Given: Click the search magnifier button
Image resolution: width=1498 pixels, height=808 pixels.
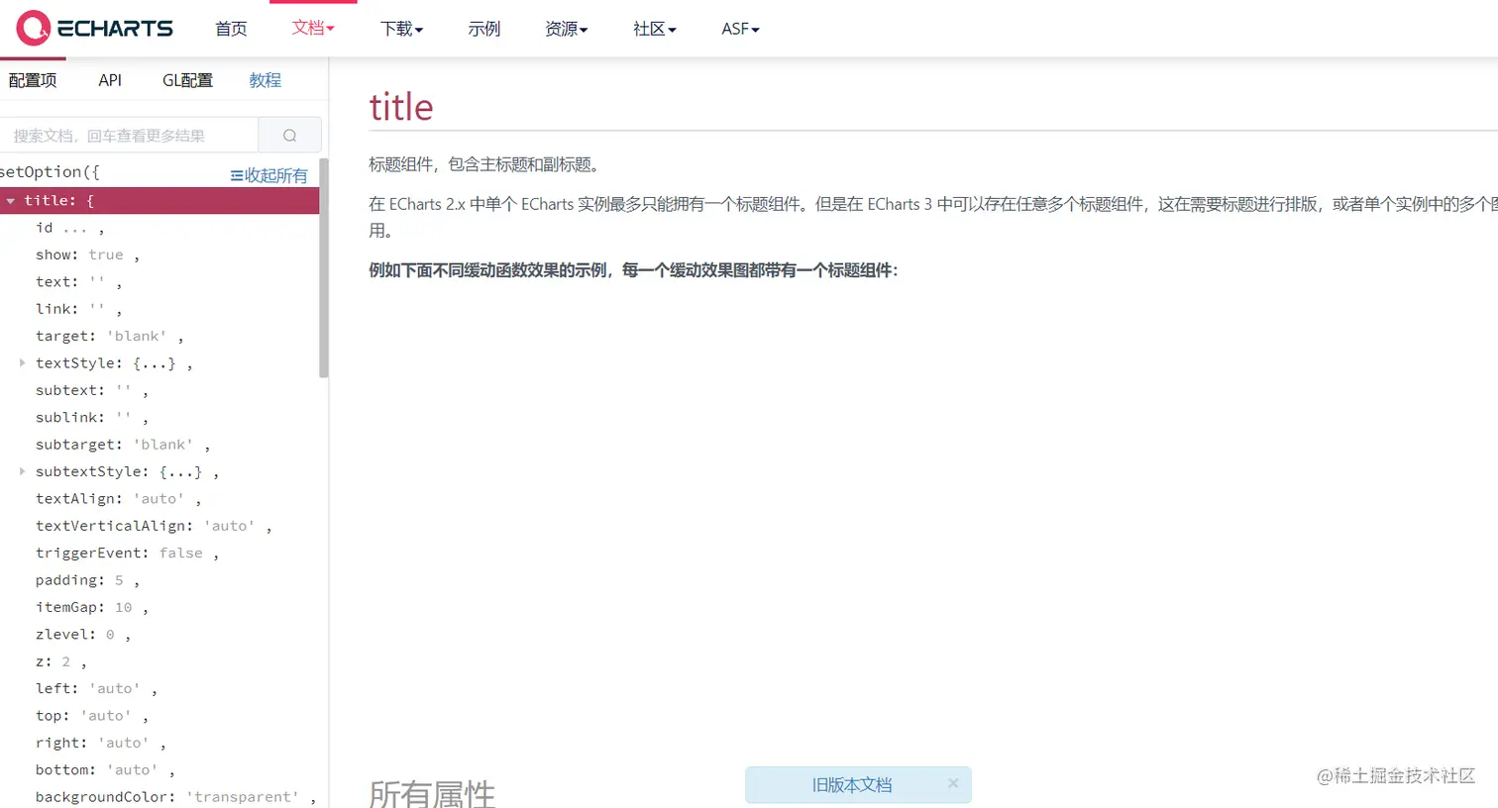Looking at the screenshot, I should click(289, 136).
